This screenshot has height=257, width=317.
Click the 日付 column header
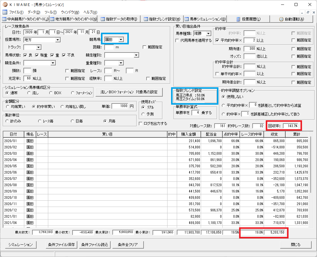13,134
